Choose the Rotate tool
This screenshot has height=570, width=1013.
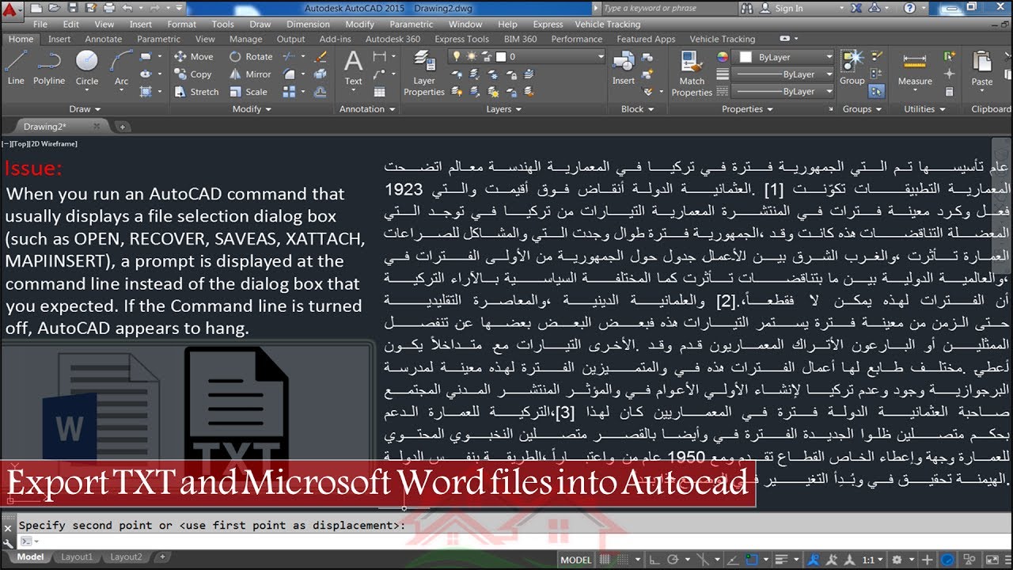click(x=251, y=57)
